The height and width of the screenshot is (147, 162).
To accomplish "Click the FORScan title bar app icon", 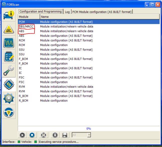I will (x=4, y=5).
